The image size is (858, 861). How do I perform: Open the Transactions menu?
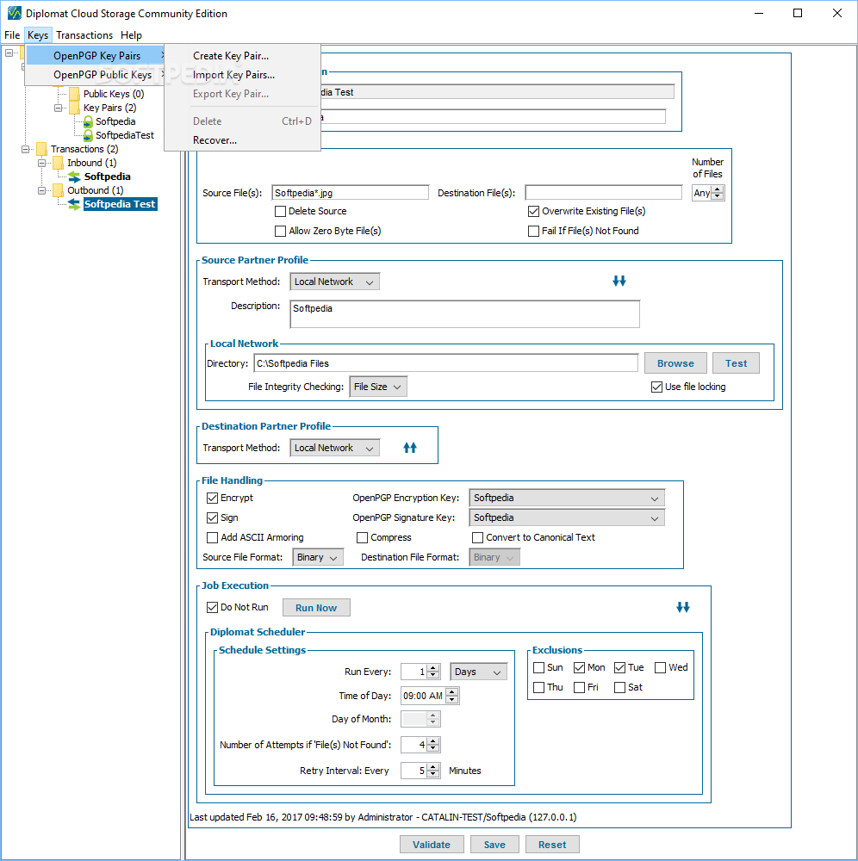[x=84, y=35]
